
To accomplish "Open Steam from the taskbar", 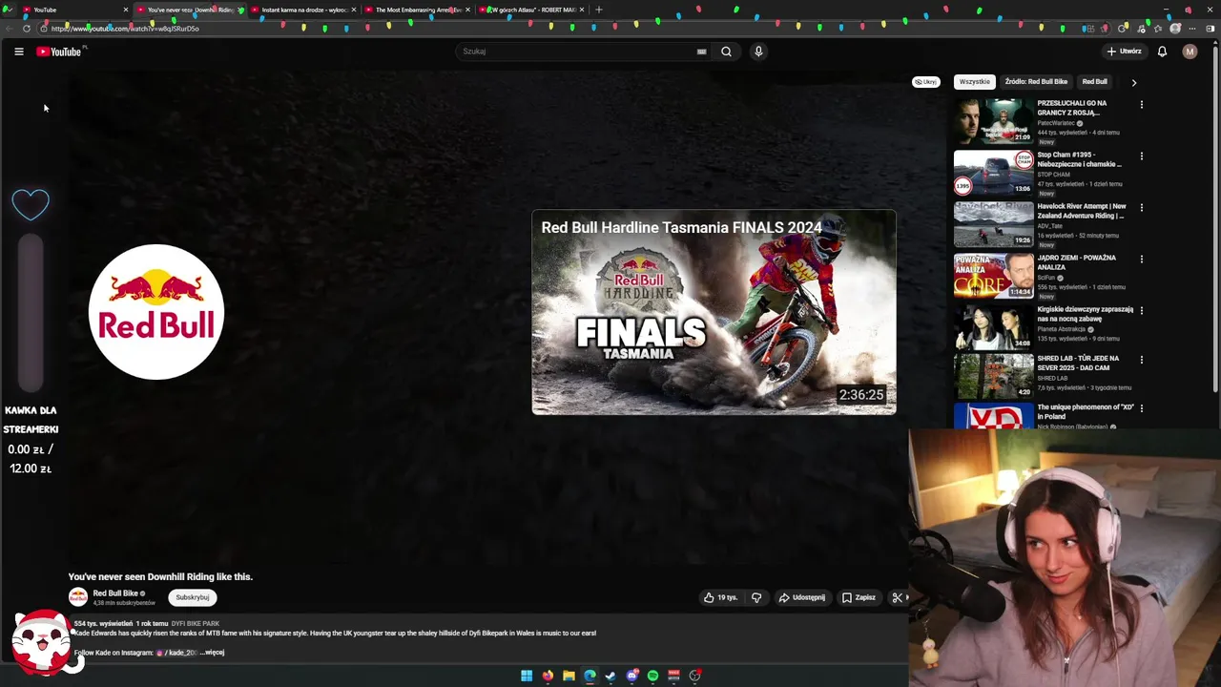I will [x=610, y=676].
